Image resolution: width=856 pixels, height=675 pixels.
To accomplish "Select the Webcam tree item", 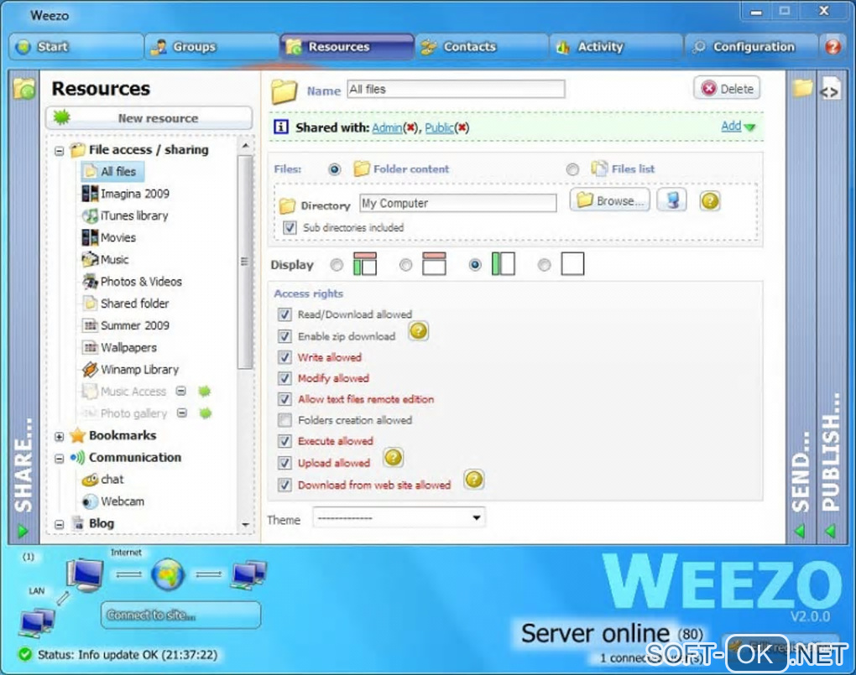I will [x=113, y=501].
